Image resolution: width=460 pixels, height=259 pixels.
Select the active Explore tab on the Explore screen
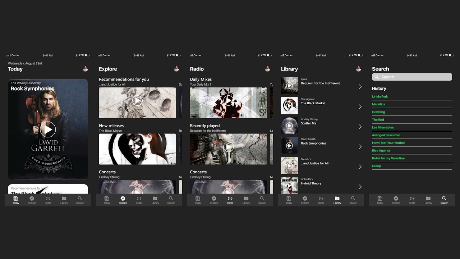coord(123,200)
